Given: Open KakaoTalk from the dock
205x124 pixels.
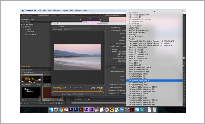Looking at the screenshot, I should point(112,110).
